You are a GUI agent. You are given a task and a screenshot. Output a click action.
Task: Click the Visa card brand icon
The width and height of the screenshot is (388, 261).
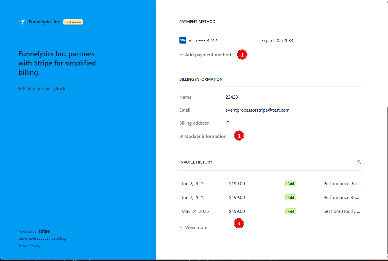[x=183, y=40]
